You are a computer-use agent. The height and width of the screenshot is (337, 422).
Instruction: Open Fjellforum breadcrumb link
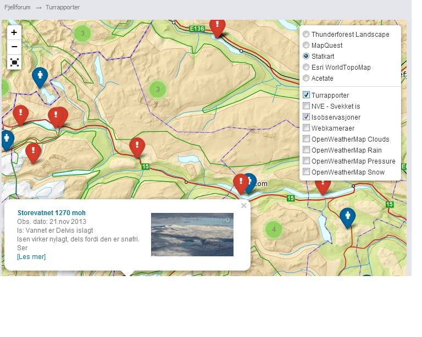(x=17, y=8)
